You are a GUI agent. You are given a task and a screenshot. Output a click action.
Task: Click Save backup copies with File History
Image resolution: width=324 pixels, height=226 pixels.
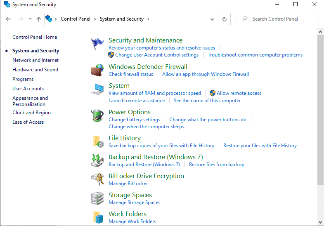[161, 146]
